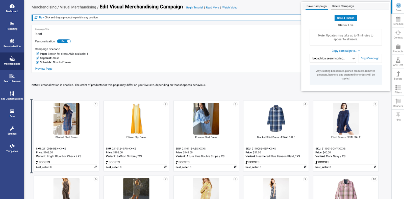
Task: Open the Filters tool
Action: [x=398, y=89]
